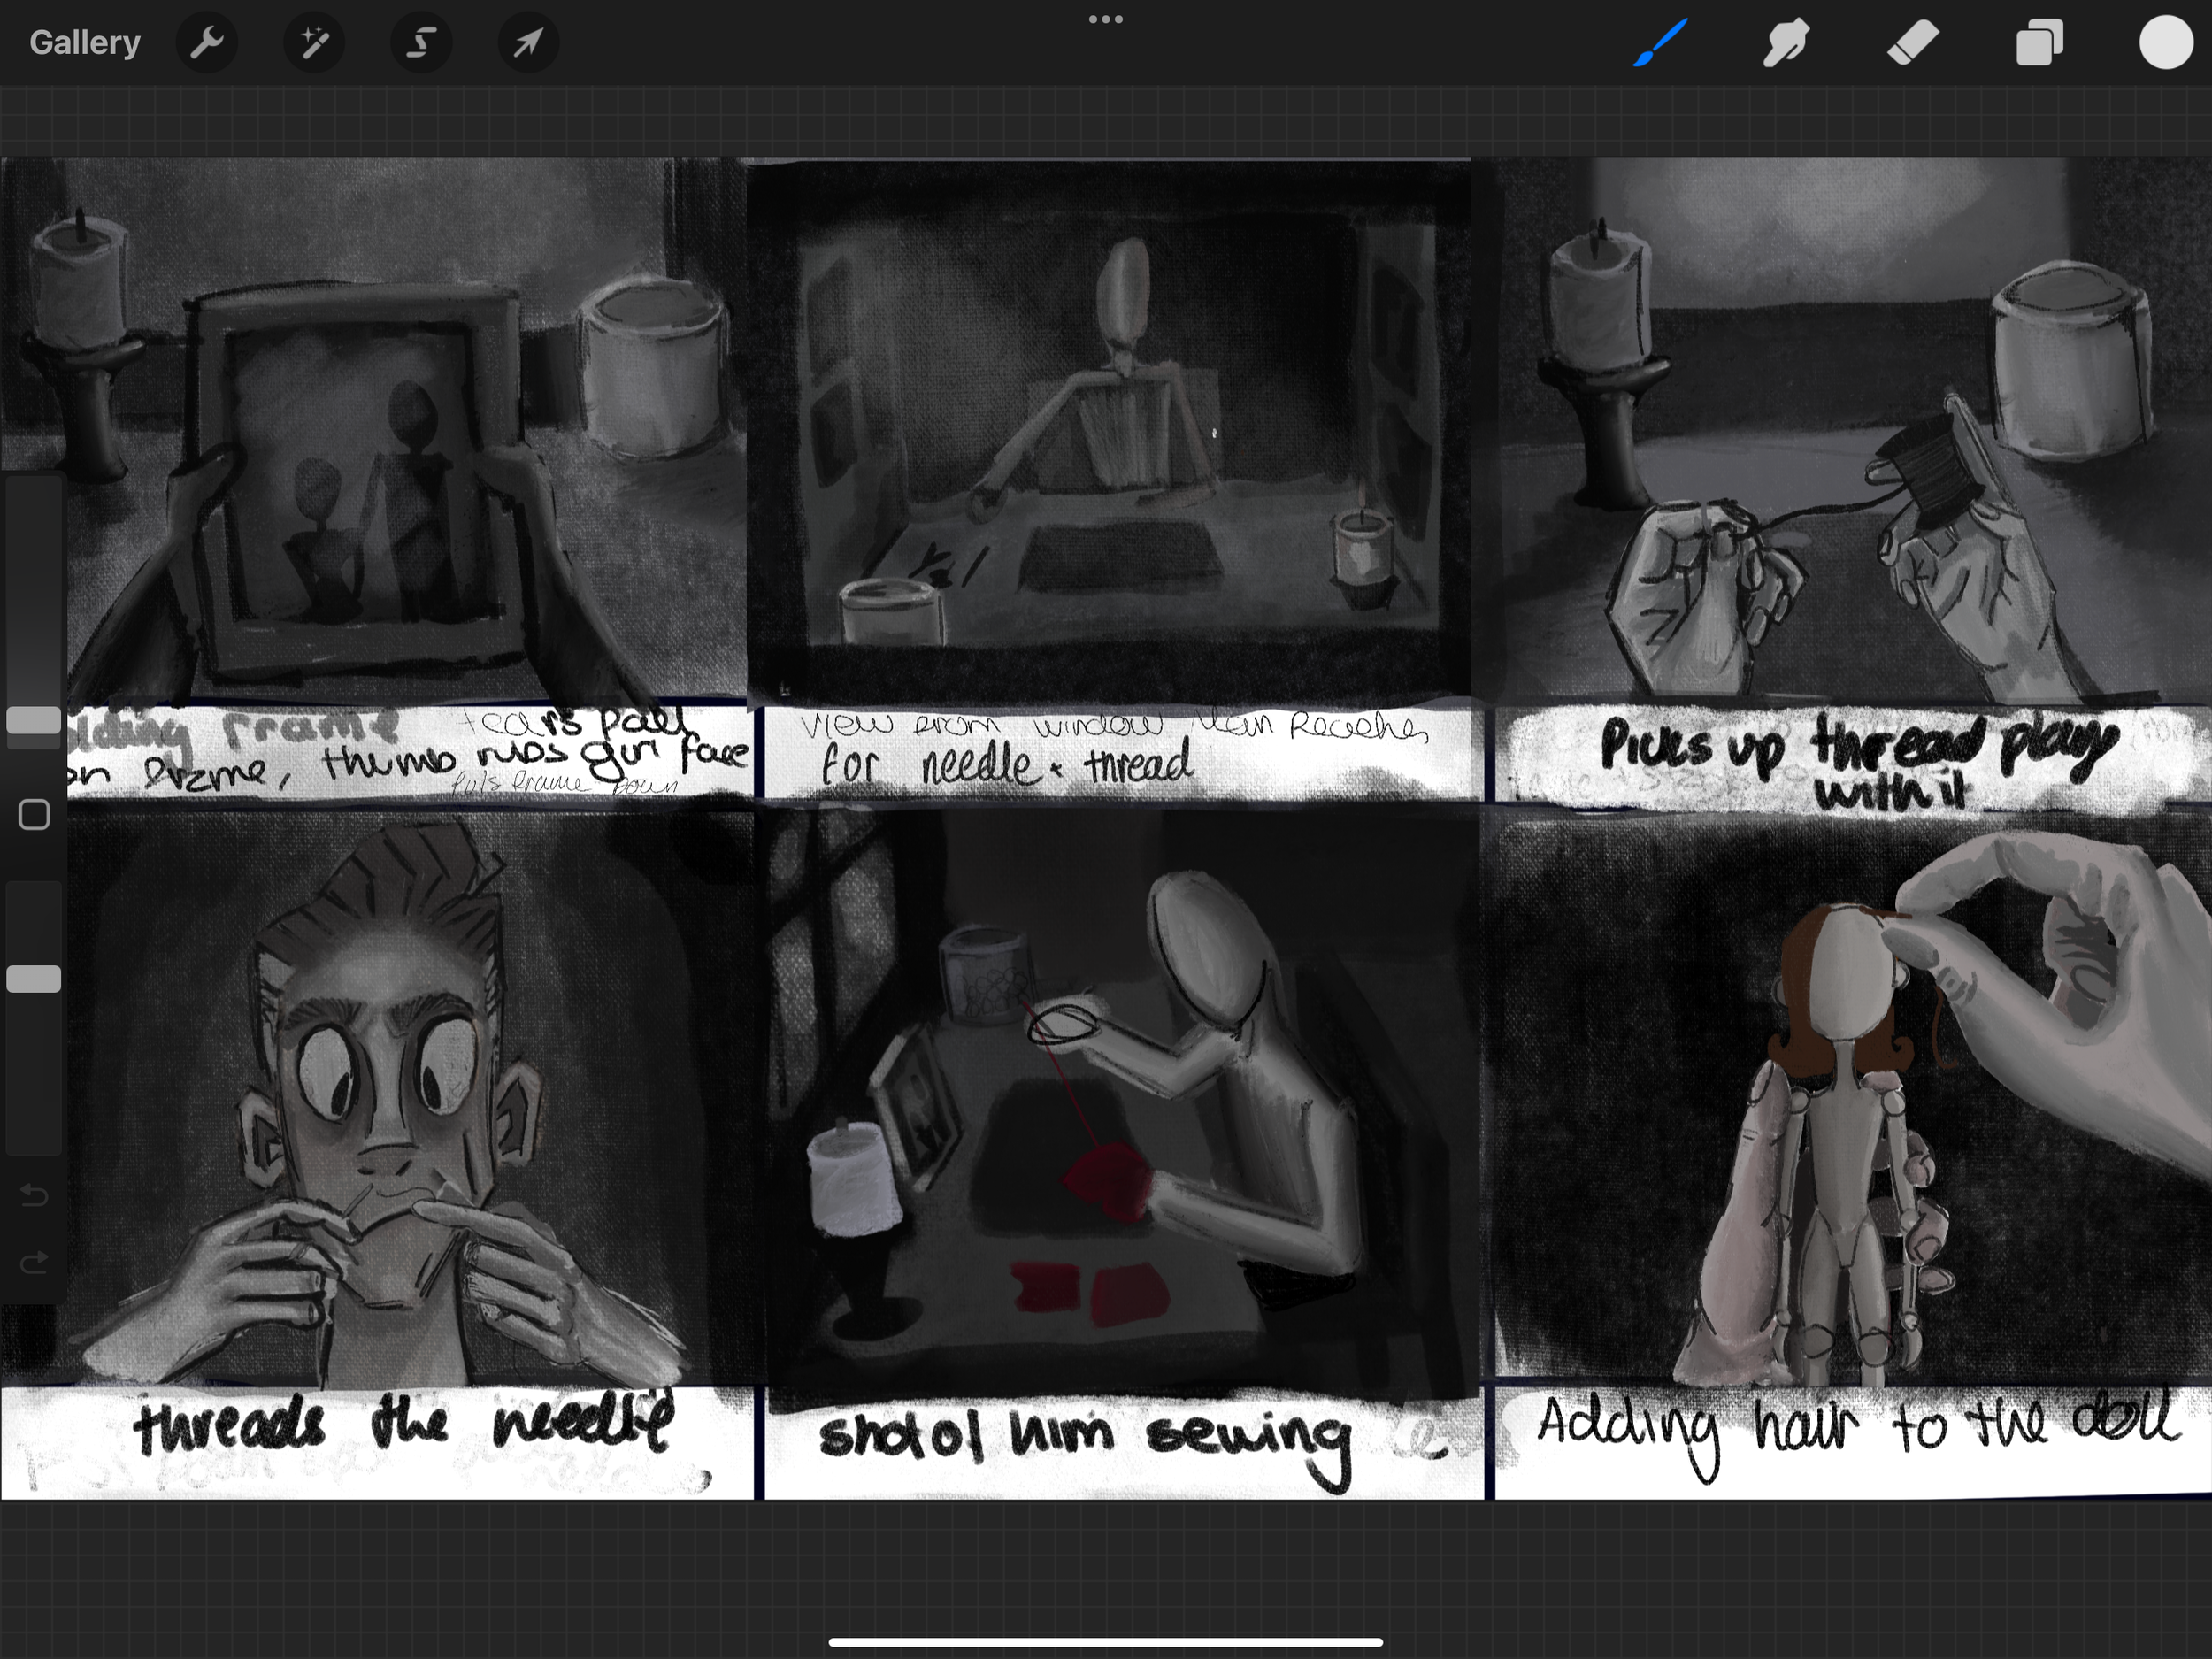Tap the home indicator bar

pos(1105,1641)
